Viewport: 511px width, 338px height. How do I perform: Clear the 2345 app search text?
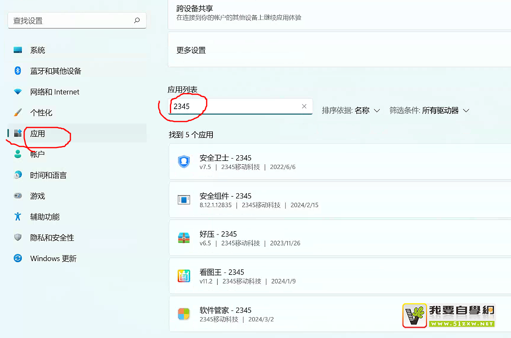tap(304, 106)
